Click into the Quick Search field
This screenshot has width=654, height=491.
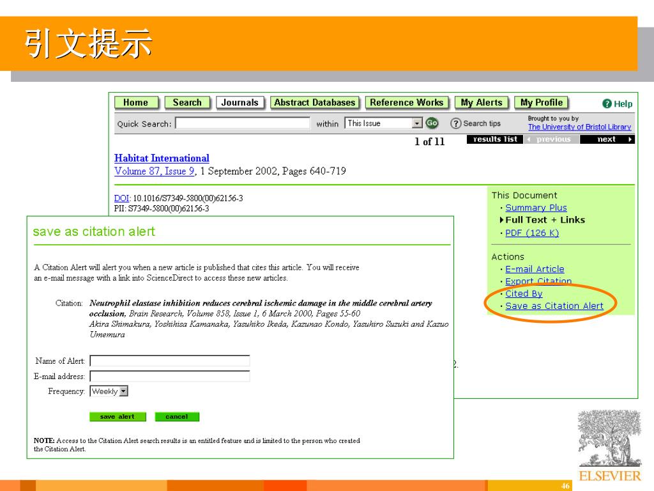pos(242,123)
